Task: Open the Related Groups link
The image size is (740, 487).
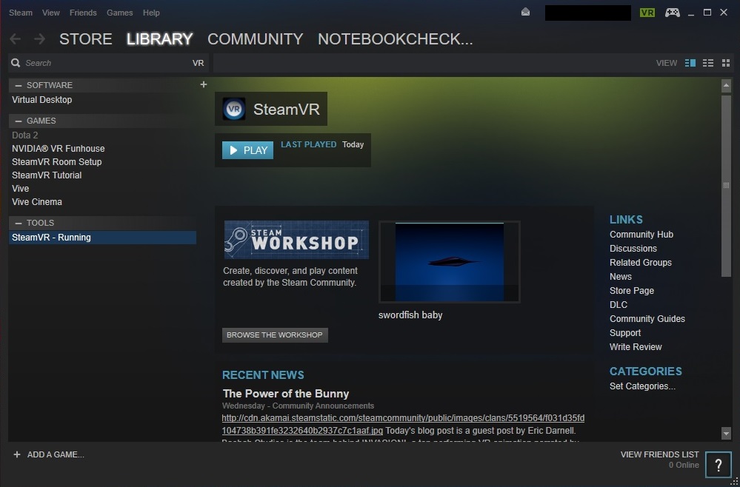Action: point(641,263)
